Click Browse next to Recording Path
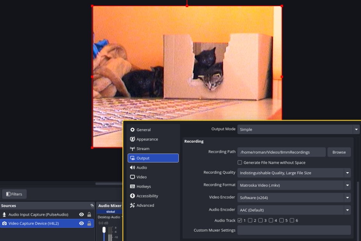This screenshot has height=241, width=361. (x=339, y=152)
